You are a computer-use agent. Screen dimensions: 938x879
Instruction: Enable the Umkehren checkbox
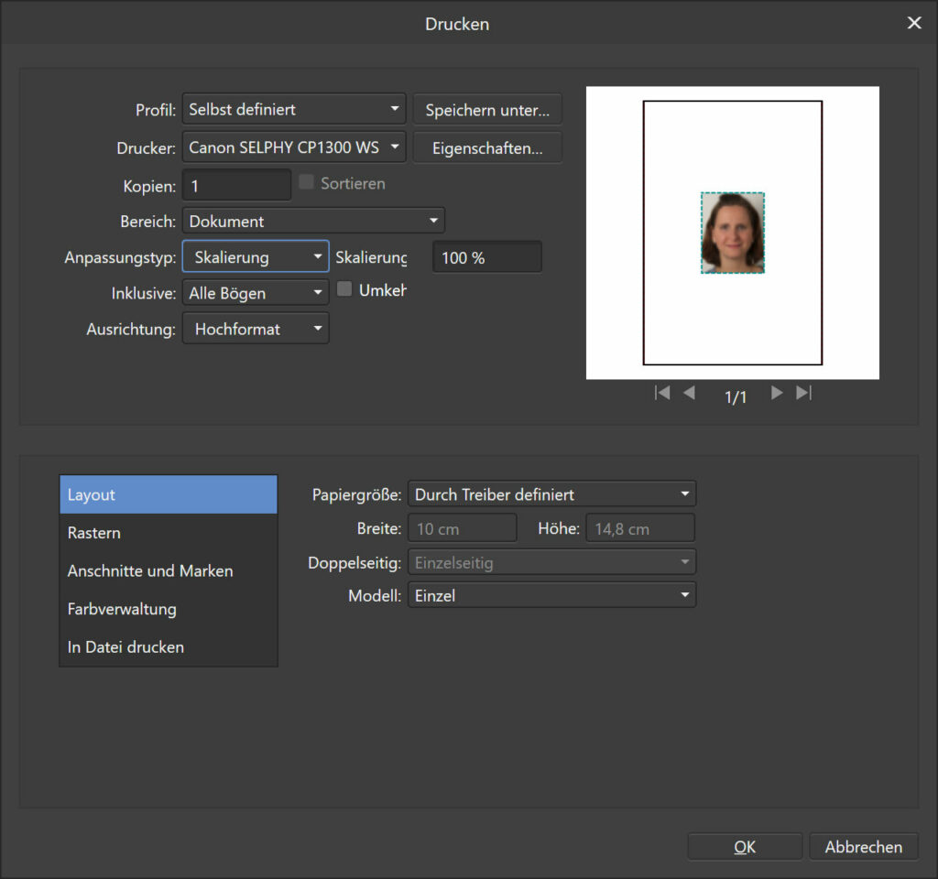tap(344, 290)
